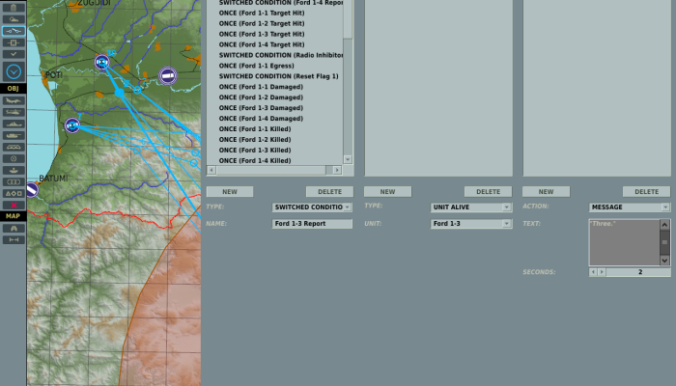676x386 pixels.
Task: Open the ACTION dropdown showing Message
Action: [630, 207]
